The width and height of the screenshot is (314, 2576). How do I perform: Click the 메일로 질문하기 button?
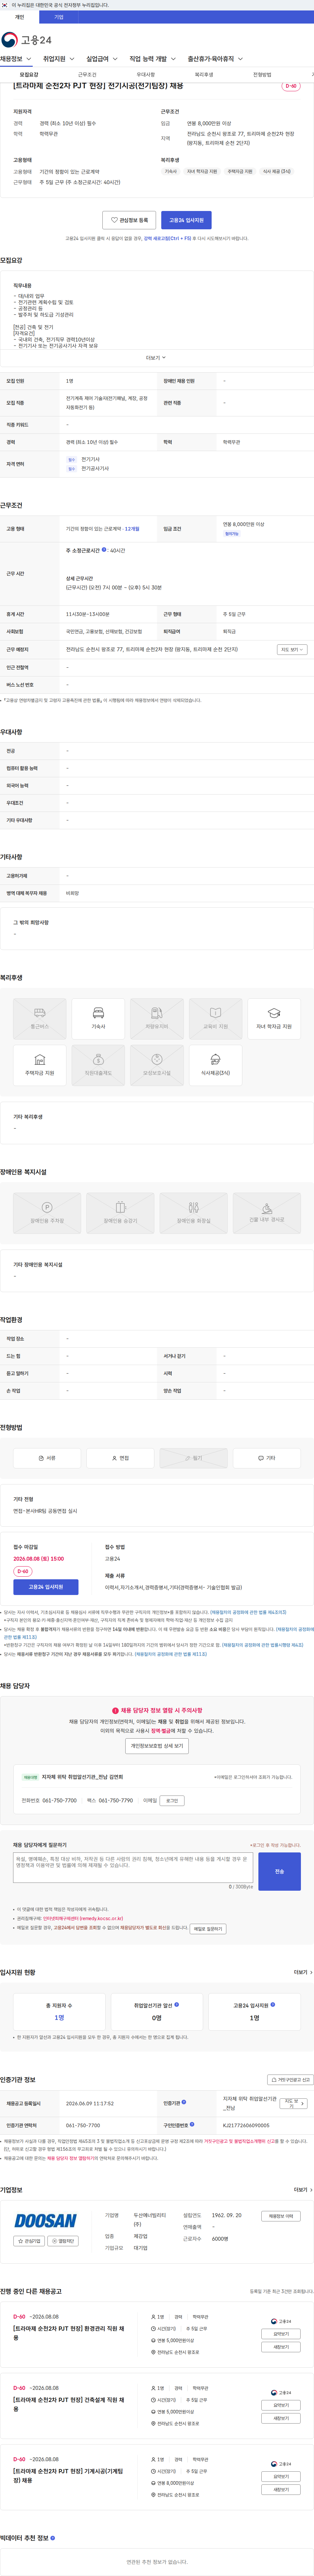(208, 1929)
